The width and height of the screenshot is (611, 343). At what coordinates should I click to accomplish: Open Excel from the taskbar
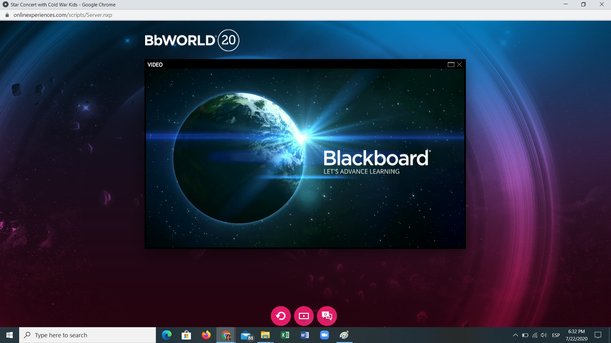pyautogui.click(x=285, y=335)
